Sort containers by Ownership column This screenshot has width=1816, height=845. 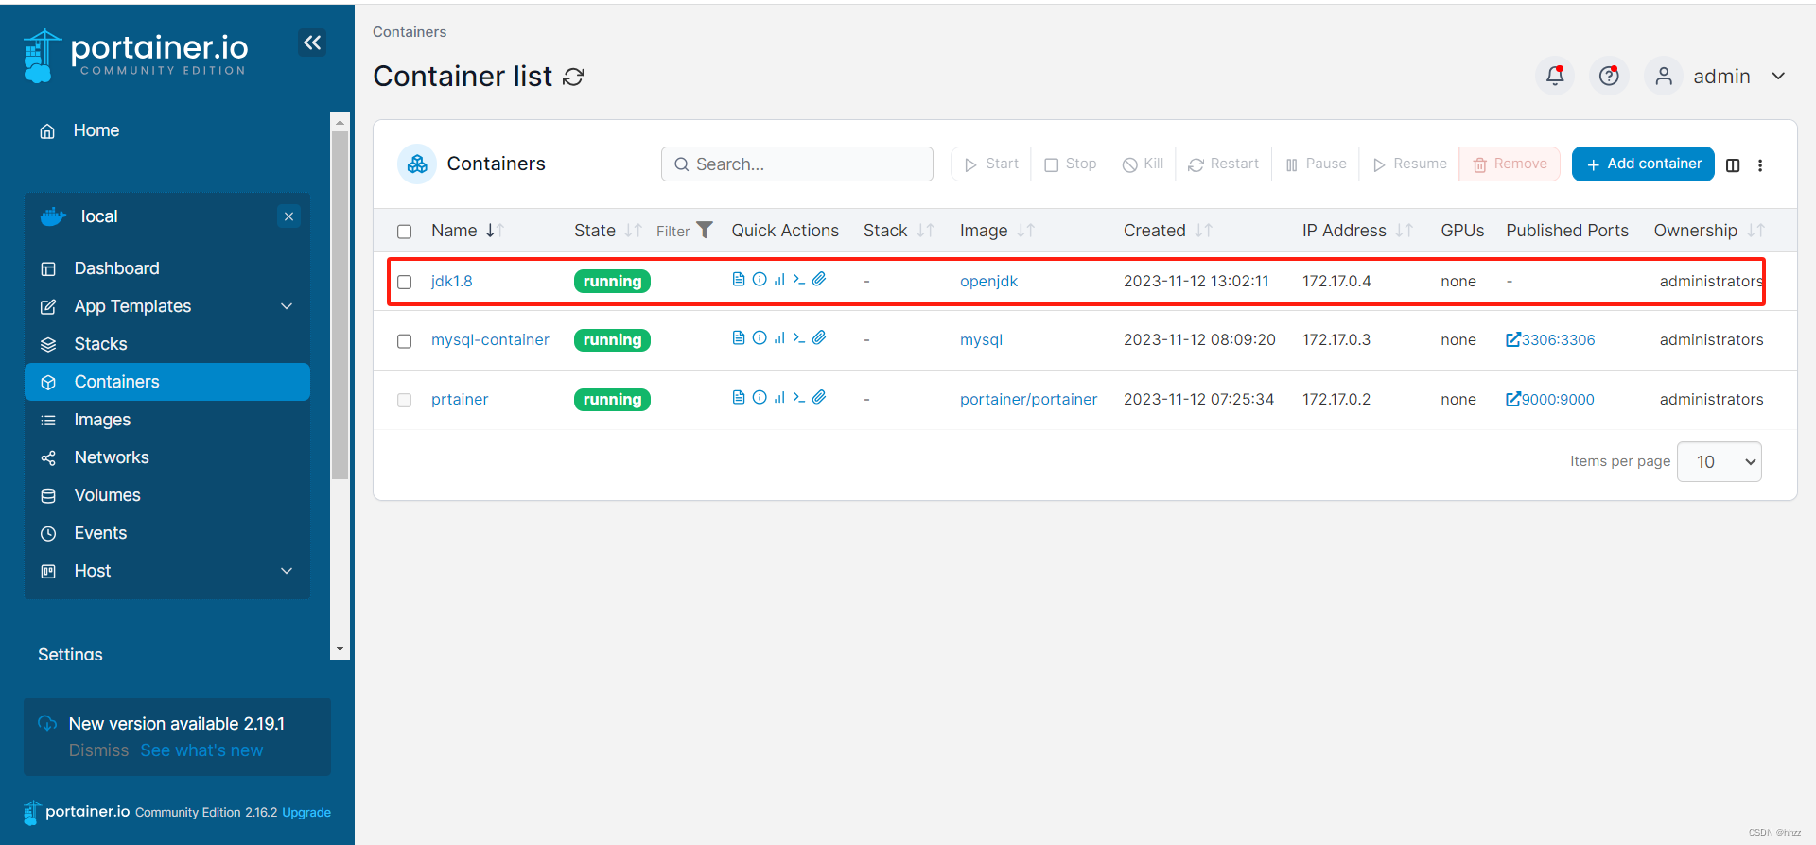pyautogui.click(x=1709, y=231)
